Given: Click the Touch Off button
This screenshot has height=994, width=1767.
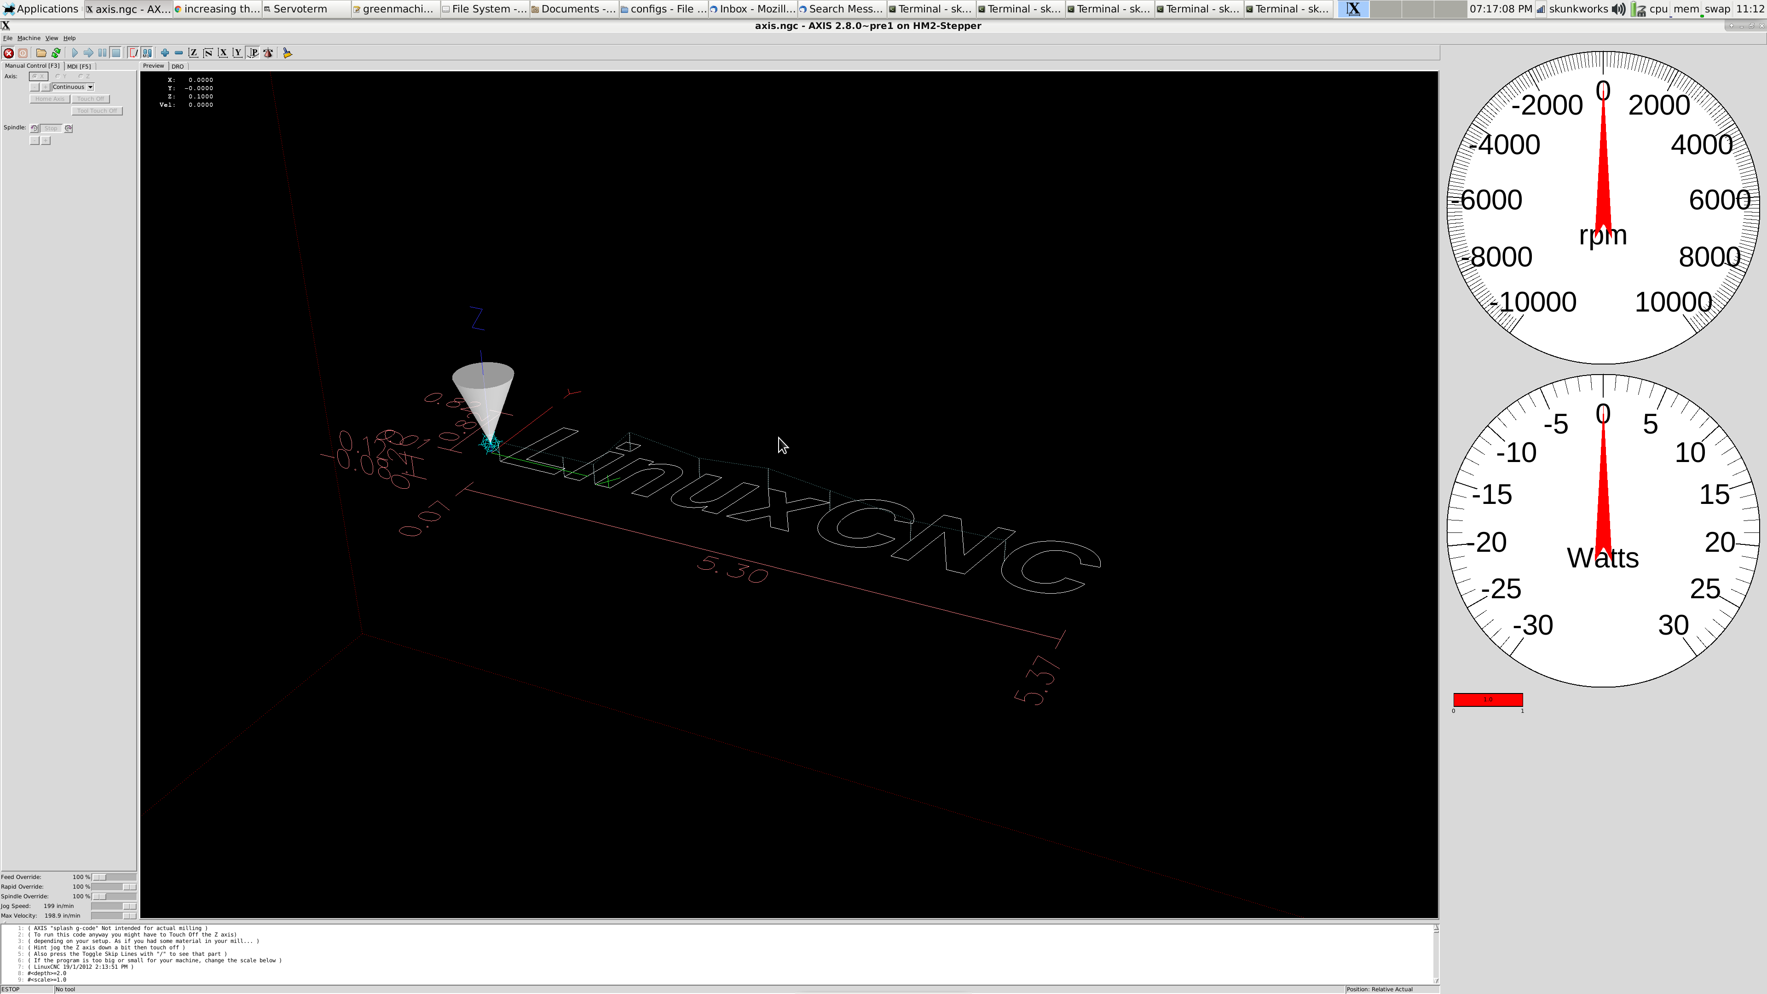Looking at the screenshot, I should point(91,99).
